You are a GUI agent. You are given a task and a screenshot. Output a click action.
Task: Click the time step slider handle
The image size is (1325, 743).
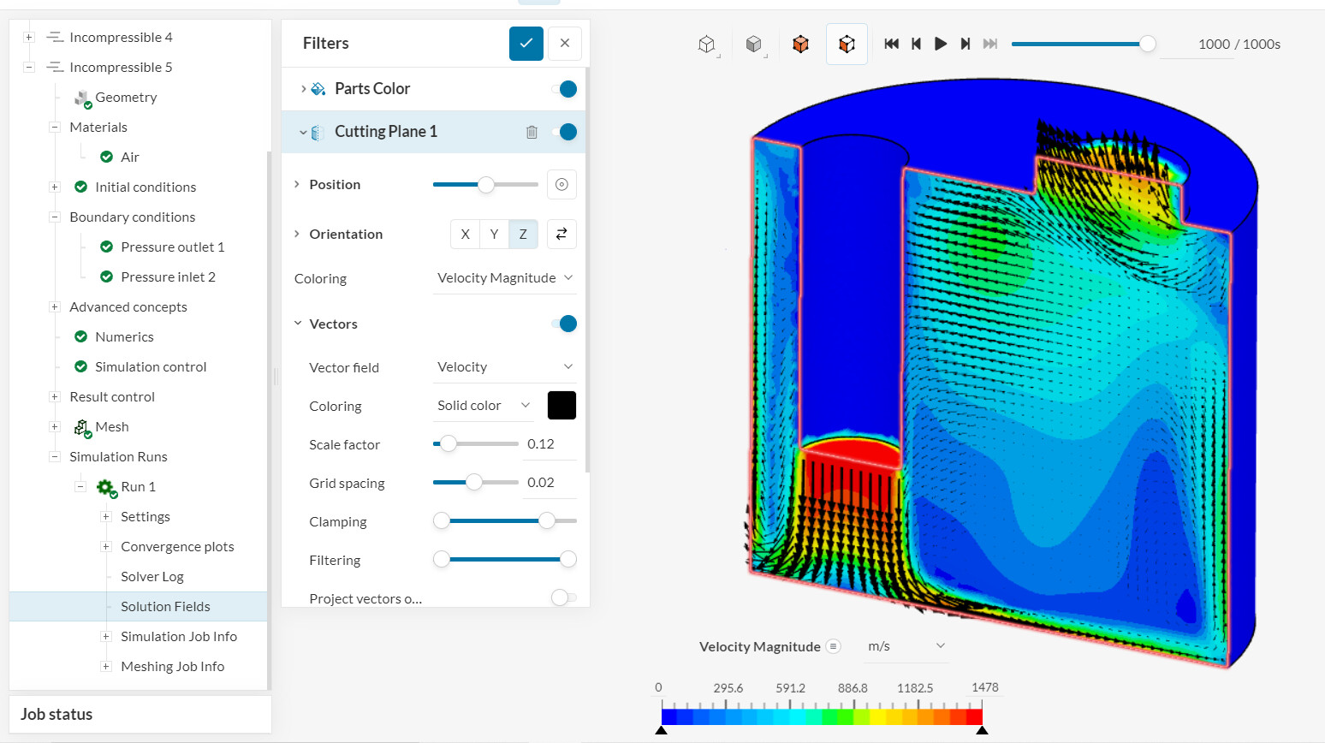[1147, 45]
